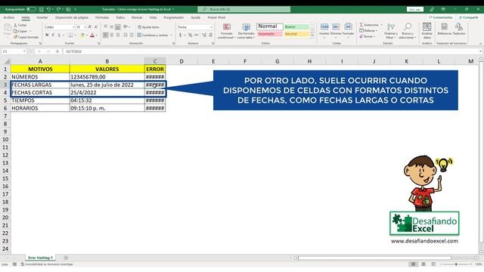484x272 pixels.
Task: Click the Cortar scissors icon
Action: coord(16,25)
